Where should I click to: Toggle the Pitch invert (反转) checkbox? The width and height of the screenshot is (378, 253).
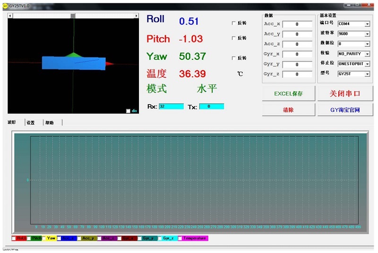tap(233, 38)
